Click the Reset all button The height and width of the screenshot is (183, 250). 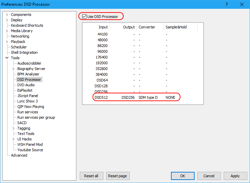click(x=91, y=176)
